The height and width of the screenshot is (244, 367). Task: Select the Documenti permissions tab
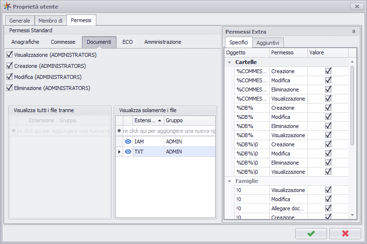[x=99, y=42]
